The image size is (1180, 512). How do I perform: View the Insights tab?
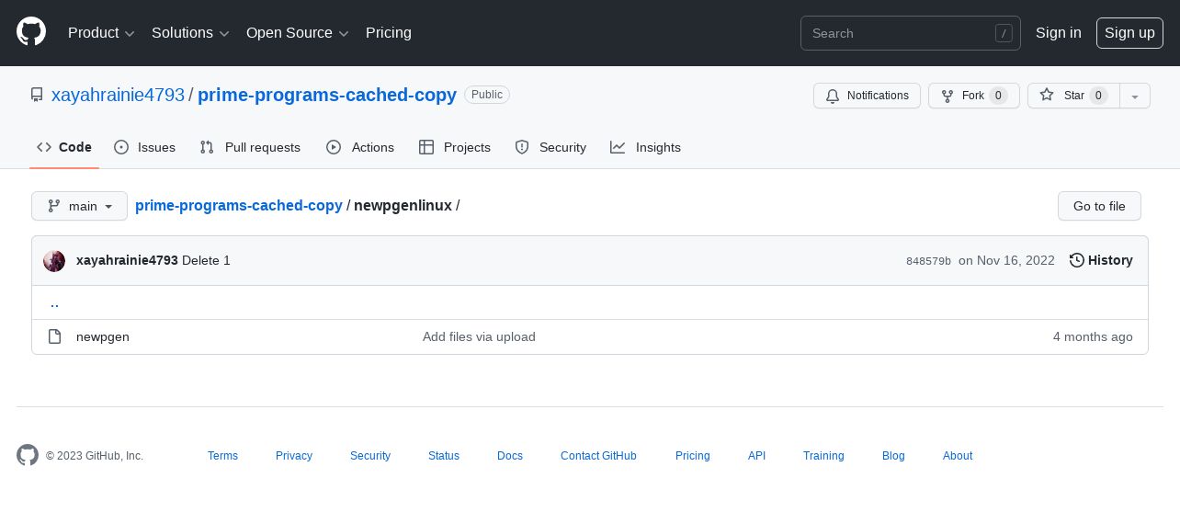click(x=645, y=147)
